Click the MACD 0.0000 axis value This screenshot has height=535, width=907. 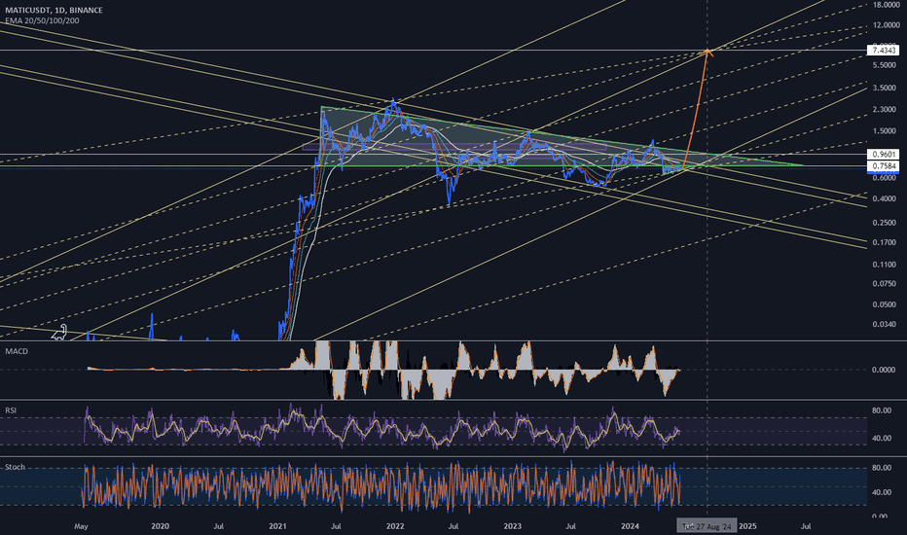(884, 370)
